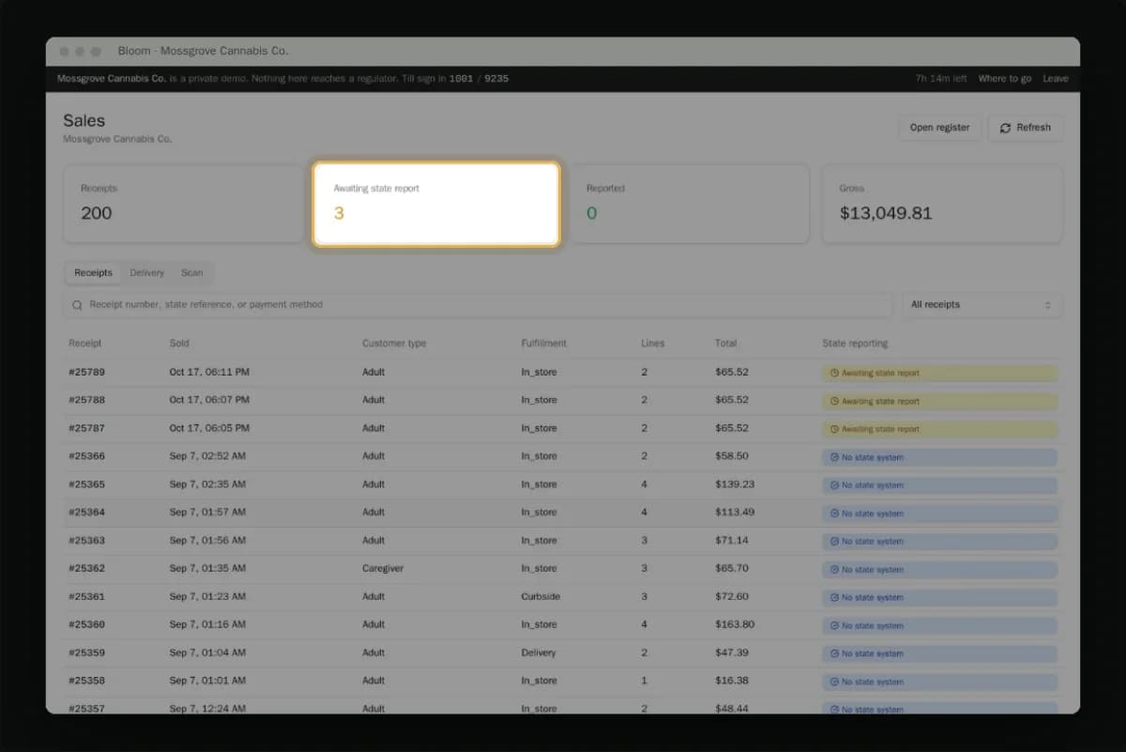Click the $163.80 total
The height and width of the screenshot is (752, 1126).
[735, 624]
